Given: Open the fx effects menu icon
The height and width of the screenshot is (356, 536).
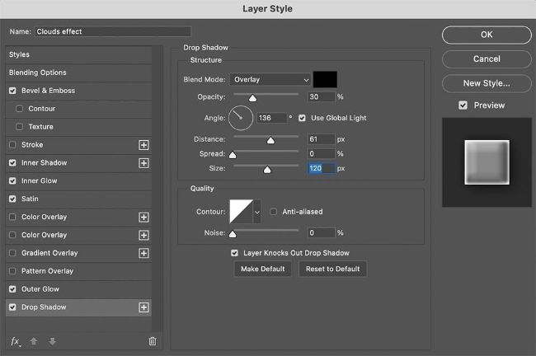Looking at the screenshot, I should 15,341.
